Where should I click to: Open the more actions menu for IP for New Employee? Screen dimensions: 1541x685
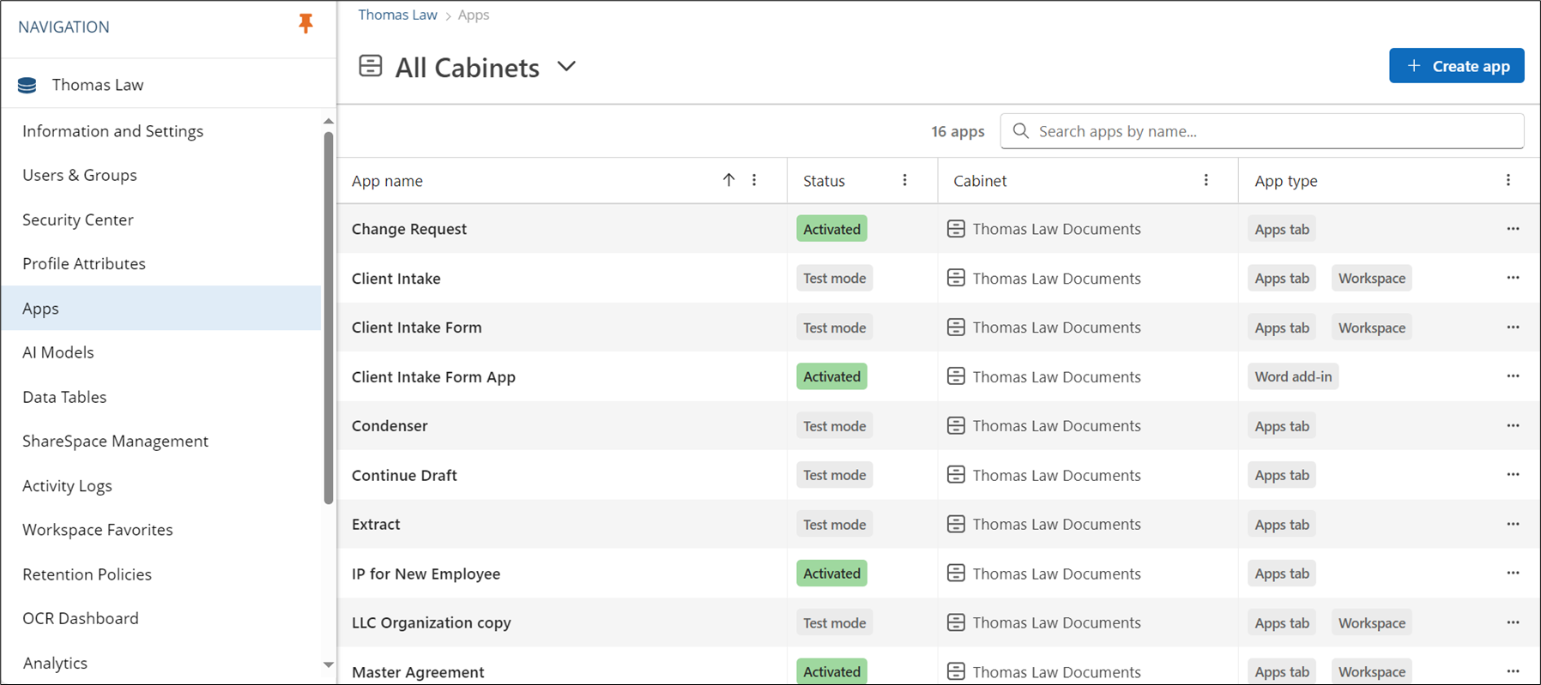tap(1513, 574)
